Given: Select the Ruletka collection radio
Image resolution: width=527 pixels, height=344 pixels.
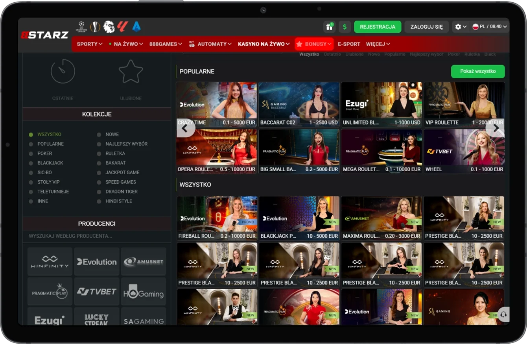Looking at the screenshot, I should [99, 154].
